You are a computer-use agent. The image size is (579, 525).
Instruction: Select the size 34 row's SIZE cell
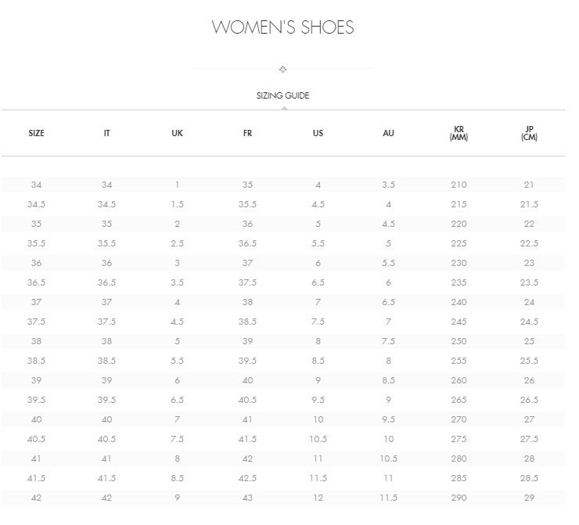36,185
